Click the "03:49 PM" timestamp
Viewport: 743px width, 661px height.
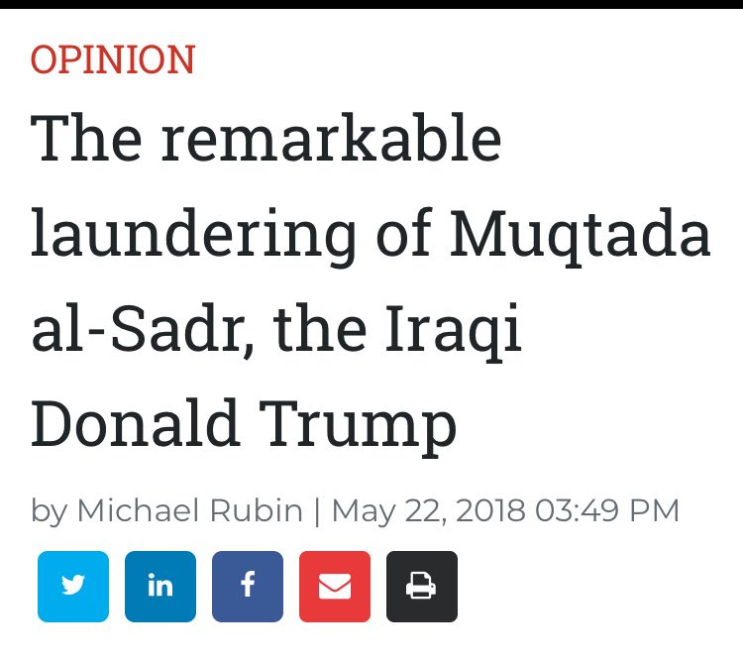[606, 510]
